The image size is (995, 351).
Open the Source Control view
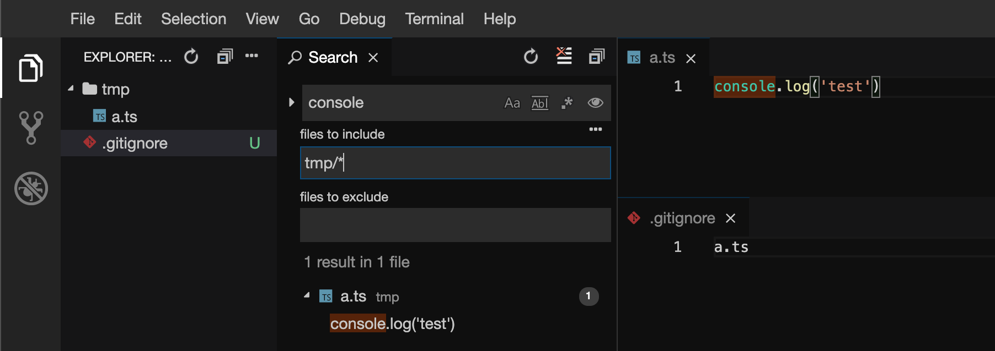click(31, 128)
